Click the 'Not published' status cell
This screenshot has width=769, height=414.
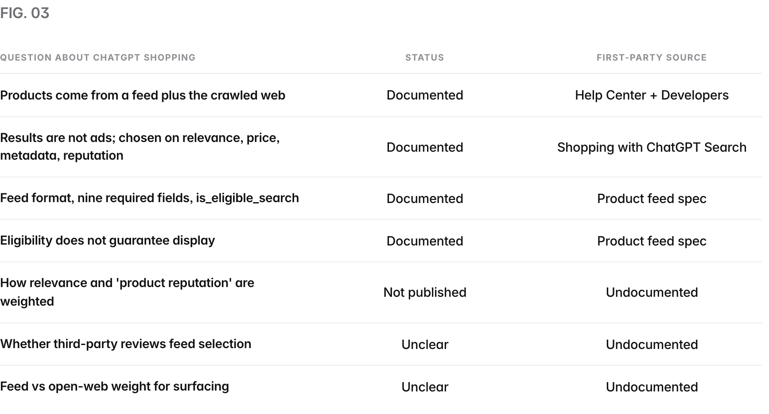coord(425,292)
